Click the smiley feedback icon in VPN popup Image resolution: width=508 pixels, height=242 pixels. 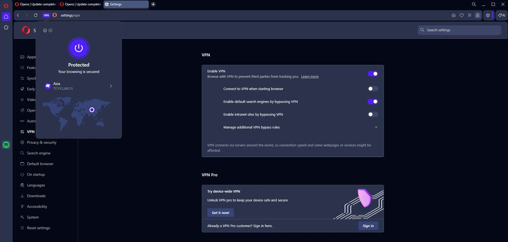[45, 30]
